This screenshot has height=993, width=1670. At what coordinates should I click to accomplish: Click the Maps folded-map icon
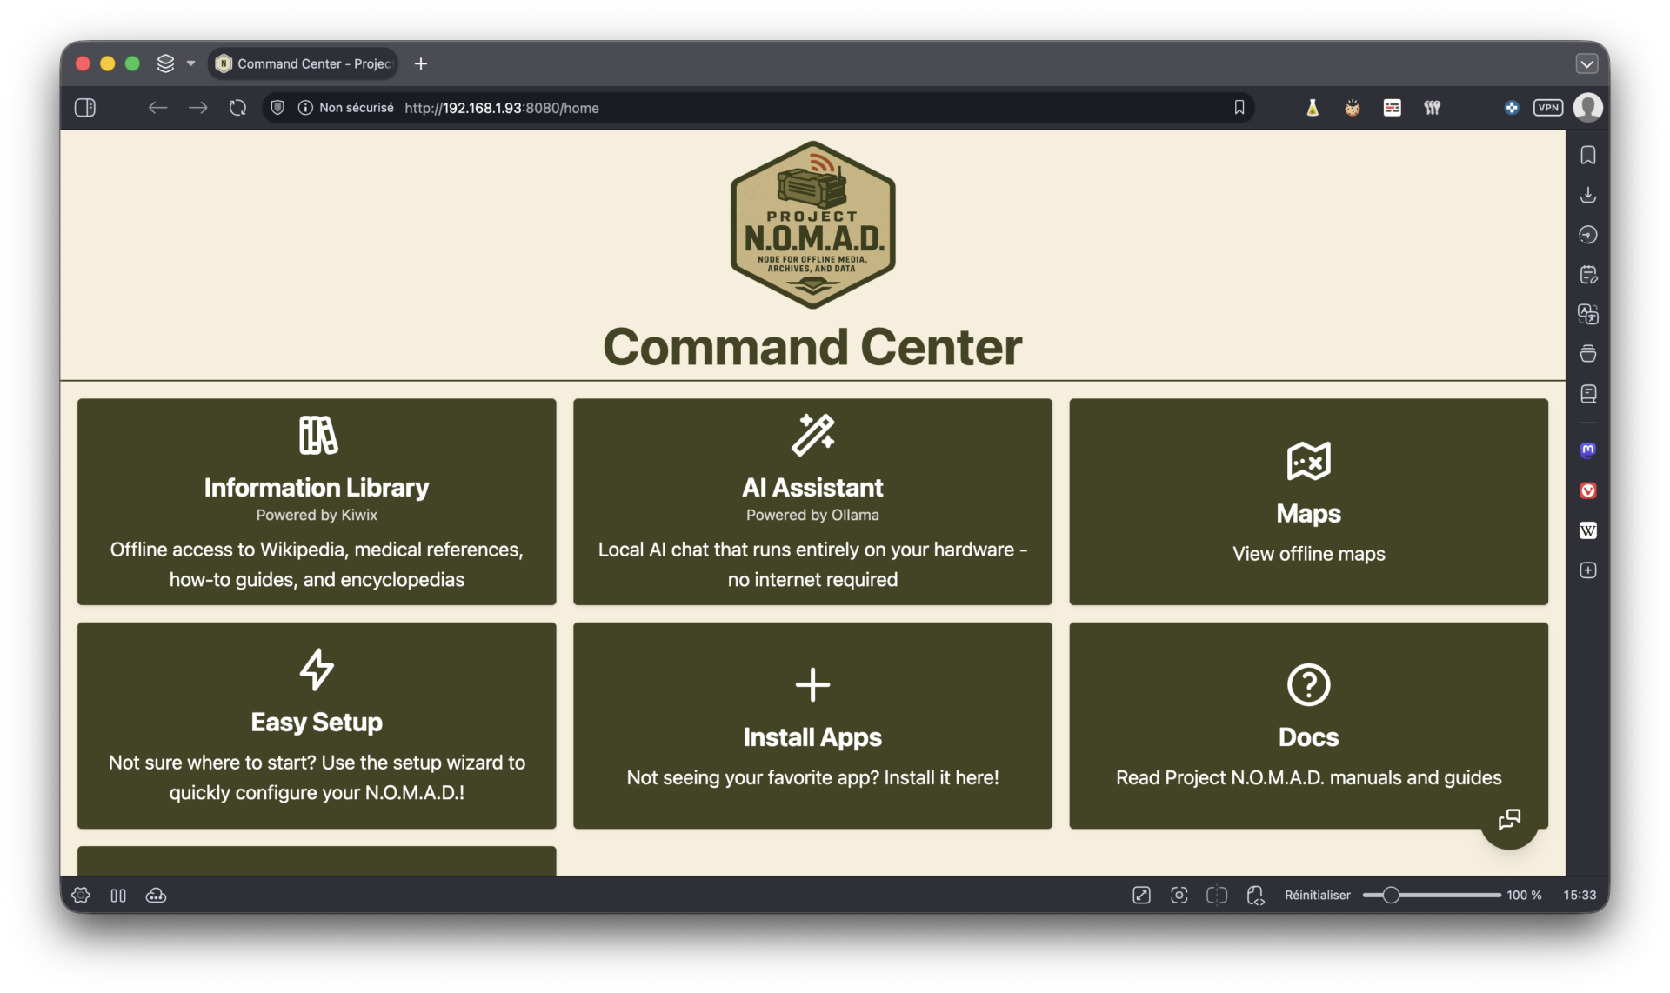point(1308,461)
